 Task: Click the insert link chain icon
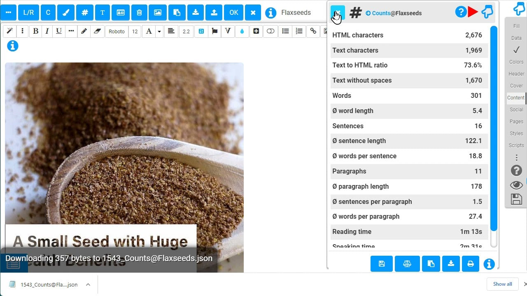point(313,31)
